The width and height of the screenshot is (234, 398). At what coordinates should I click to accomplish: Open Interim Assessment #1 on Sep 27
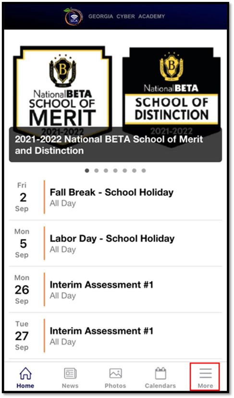pyautogui.click(x=115, y=336)
